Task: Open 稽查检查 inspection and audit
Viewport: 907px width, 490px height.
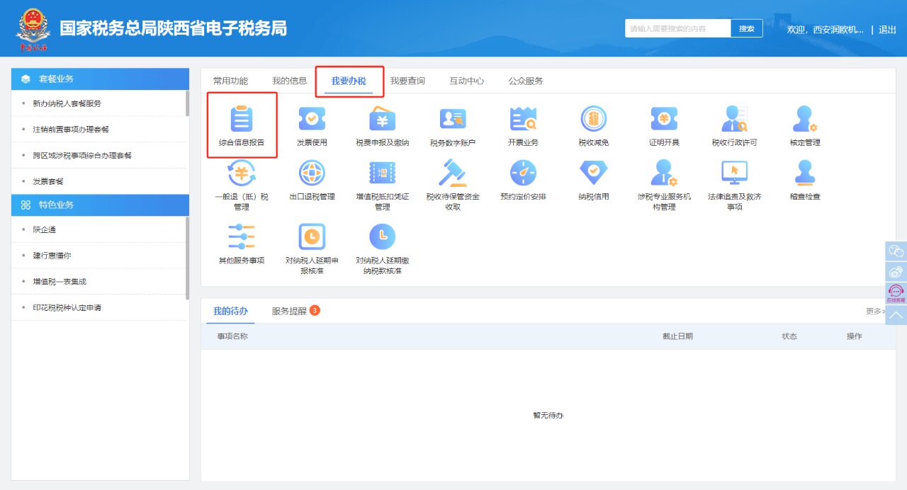Action: click(806, 181)
